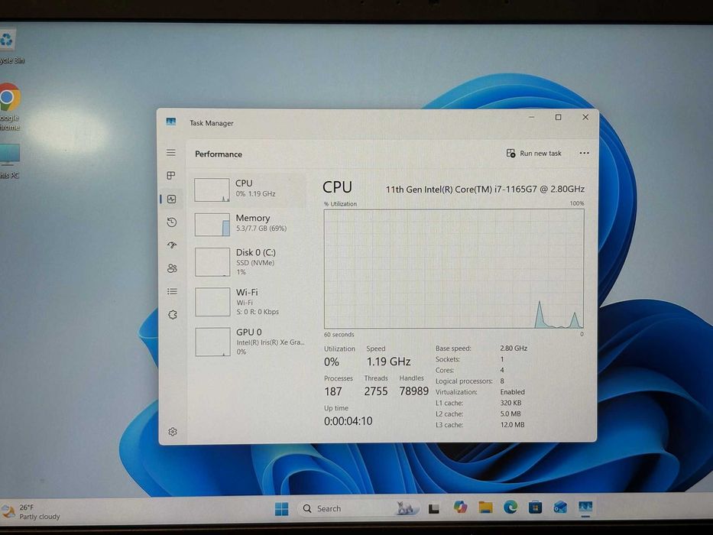Click the Threads count 2755
Screen dimensions: 713x535
[x=376, y=391]
